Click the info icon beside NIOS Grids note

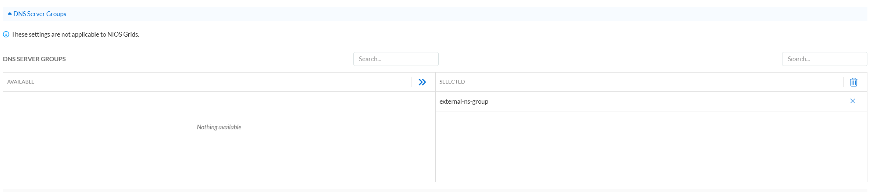coord(6,34)
